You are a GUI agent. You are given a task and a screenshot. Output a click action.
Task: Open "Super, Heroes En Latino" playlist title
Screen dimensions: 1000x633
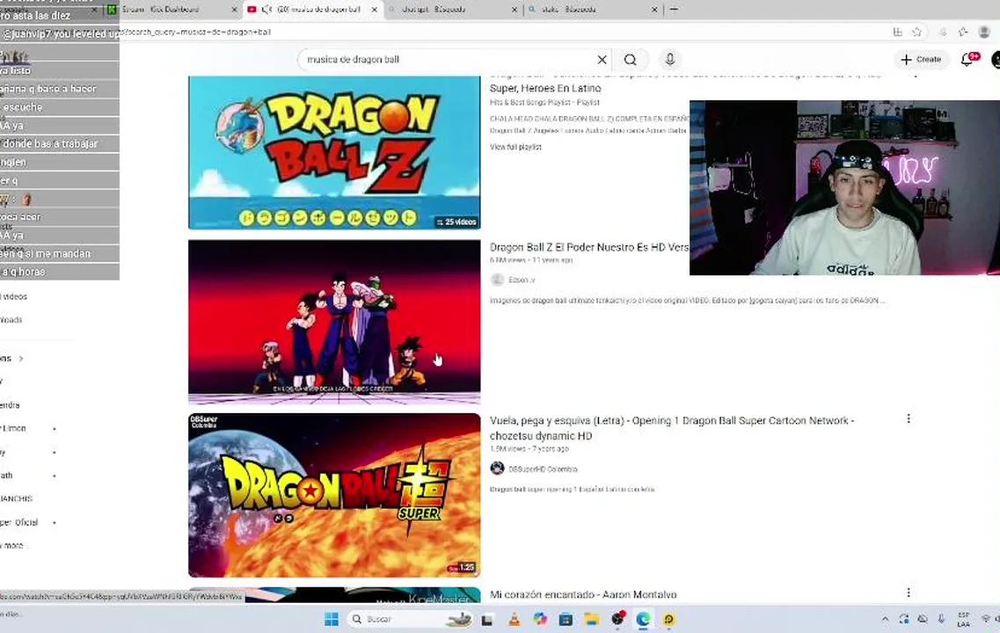tap(545, 89)
